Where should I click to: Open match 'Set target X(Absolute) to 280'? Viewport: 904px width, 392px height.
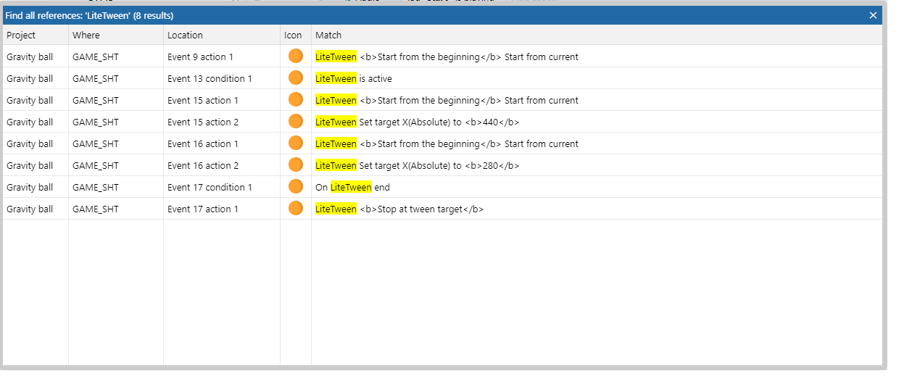click(x=417, y=165)
